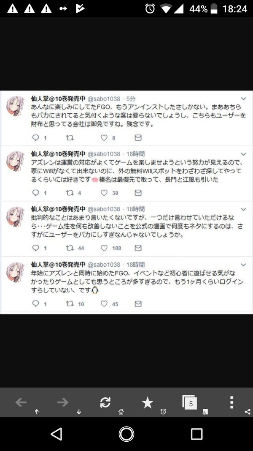253x451 pixels.
Task: Tap the browser forward arrow
Action: point(63,402)
